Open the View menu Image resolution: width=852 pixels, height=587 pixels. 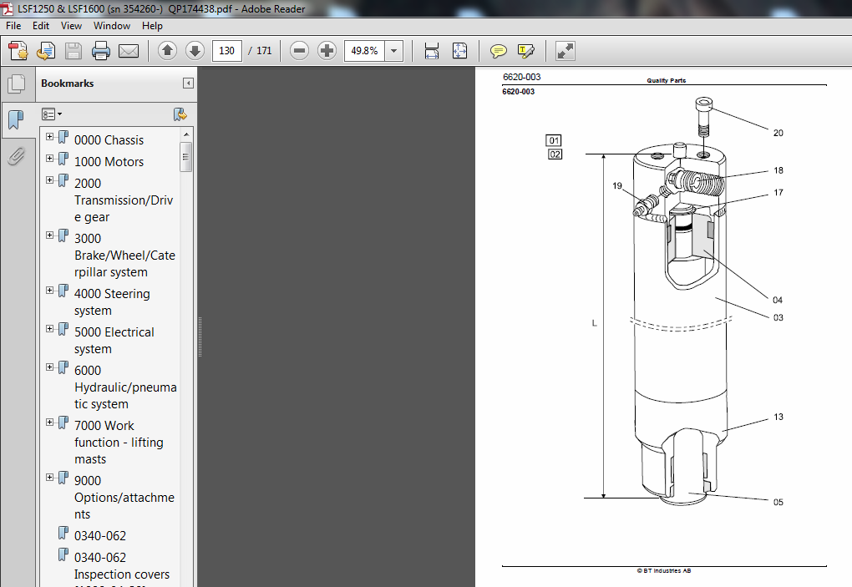pos(71,26)
